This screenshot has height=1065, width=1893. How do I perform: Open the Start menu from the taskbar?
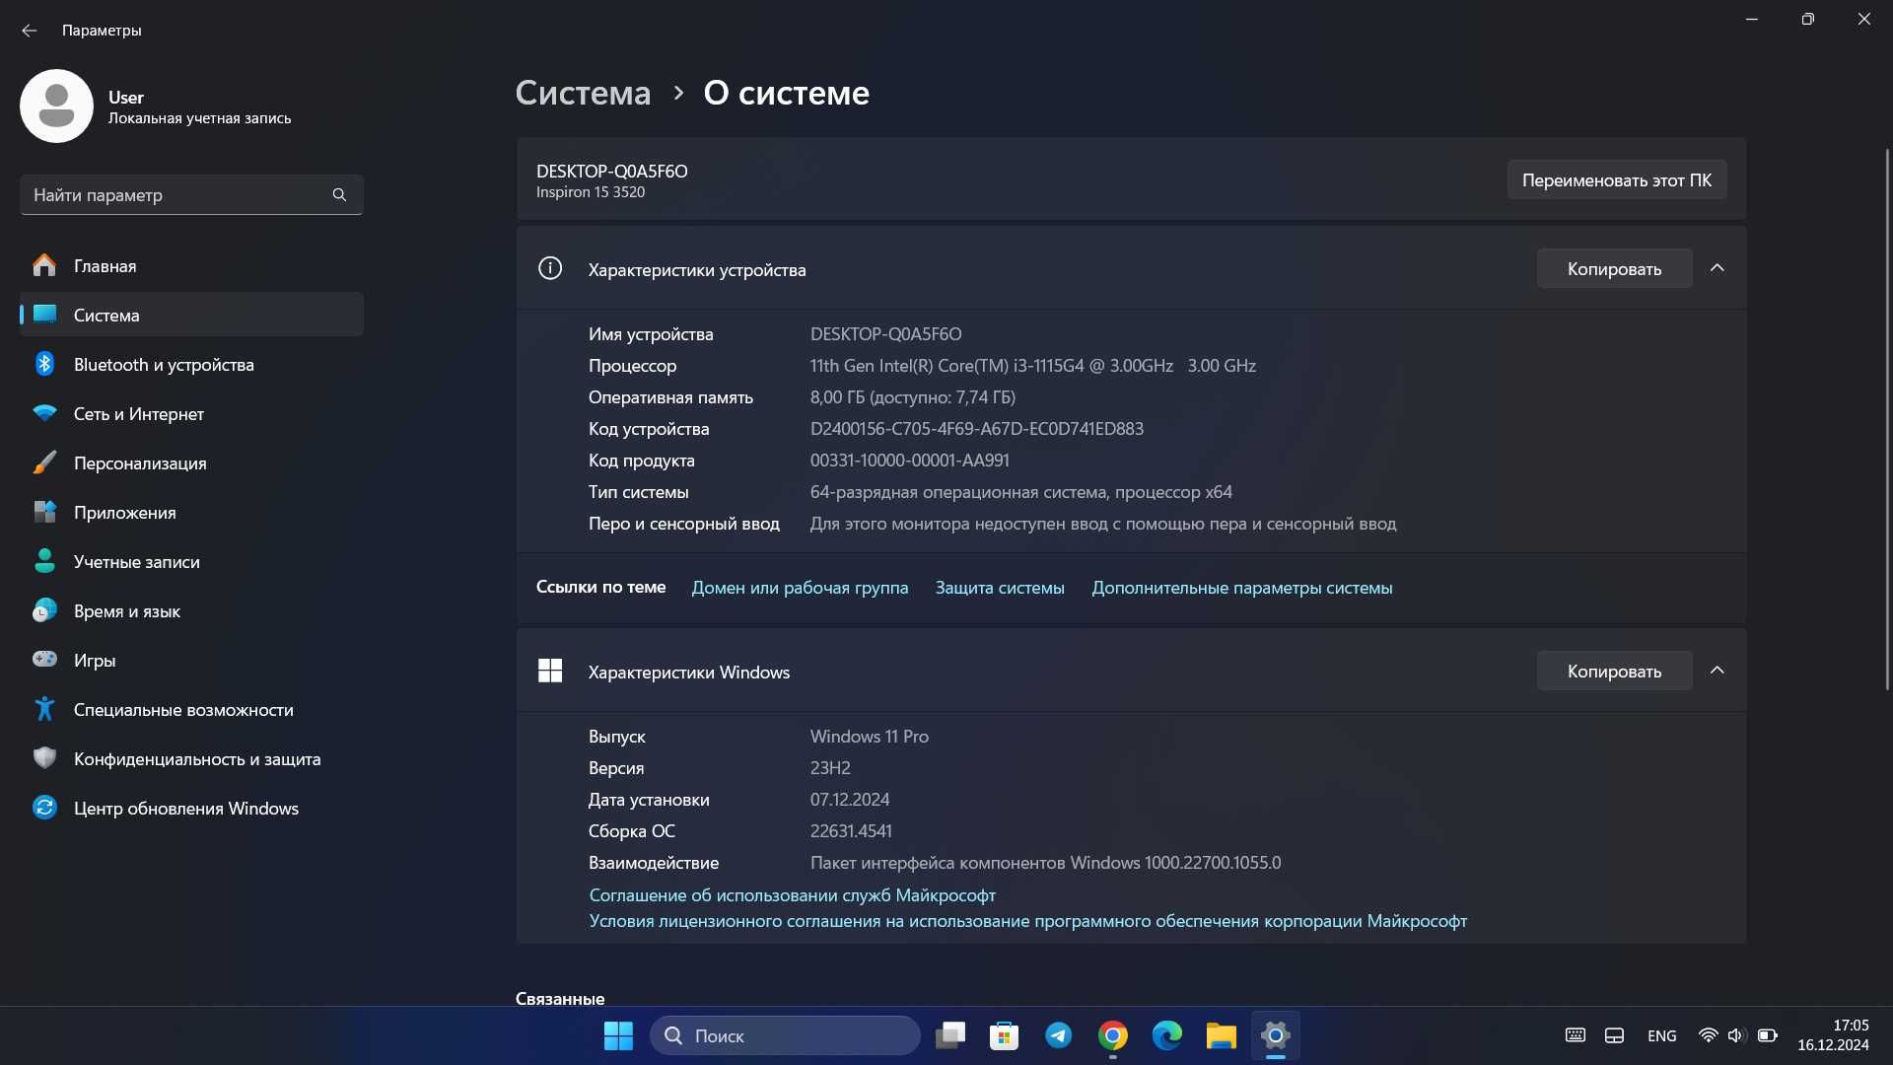click(618, 1035)
